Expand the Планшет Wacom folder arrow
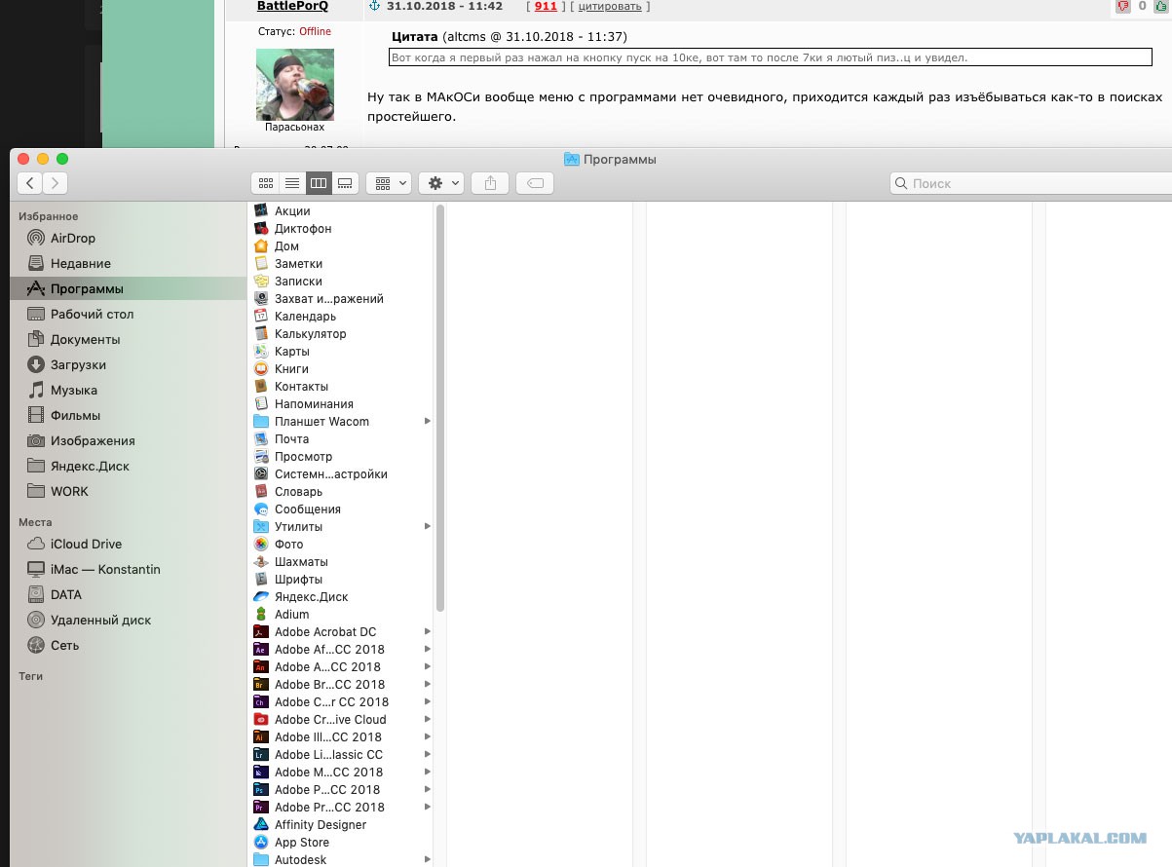1172x867 pixels. (x=427, y=421)
